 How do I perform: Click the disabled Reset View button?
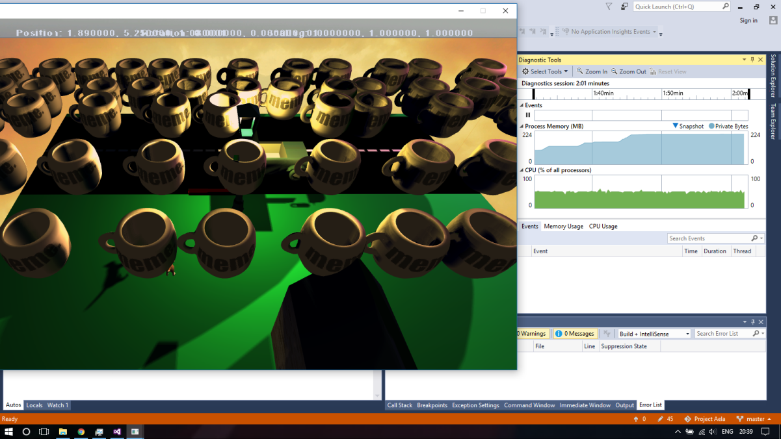668,71
